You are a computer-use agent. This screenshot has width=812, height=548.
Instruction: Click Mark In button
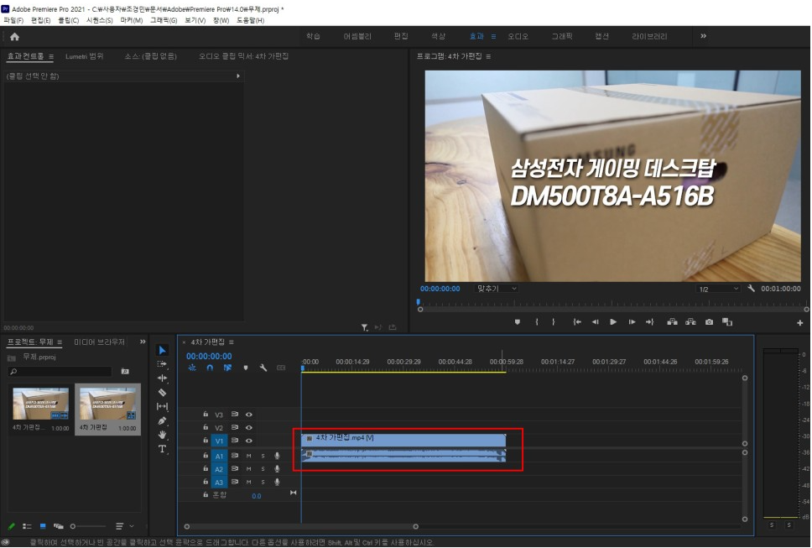point(537,322)
